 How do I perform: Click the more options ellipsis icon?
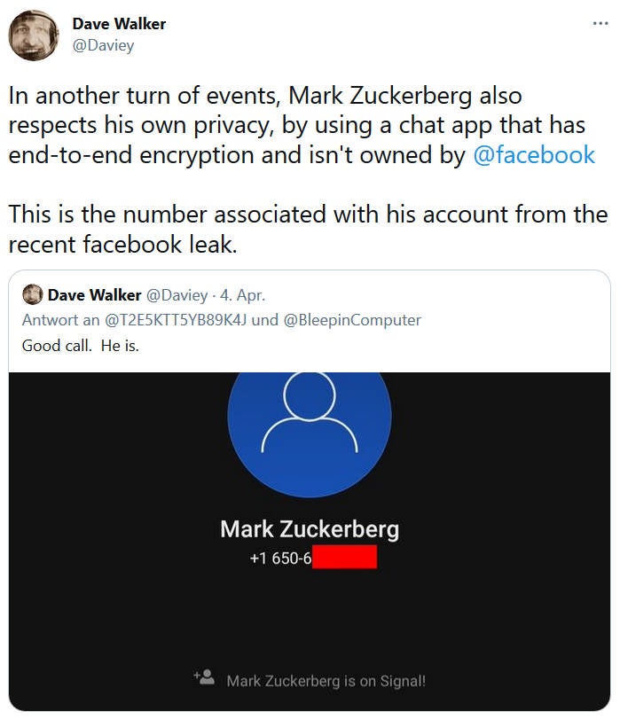point(602,25)
